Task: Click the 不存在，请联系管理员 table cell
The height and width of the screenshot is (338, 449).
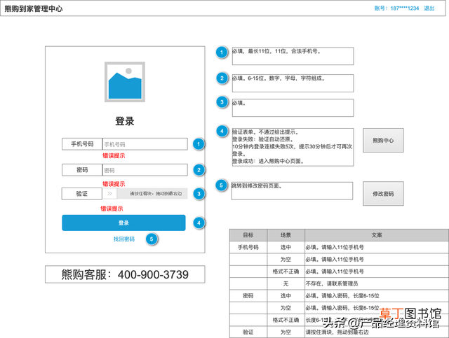Action: [377, 283]
